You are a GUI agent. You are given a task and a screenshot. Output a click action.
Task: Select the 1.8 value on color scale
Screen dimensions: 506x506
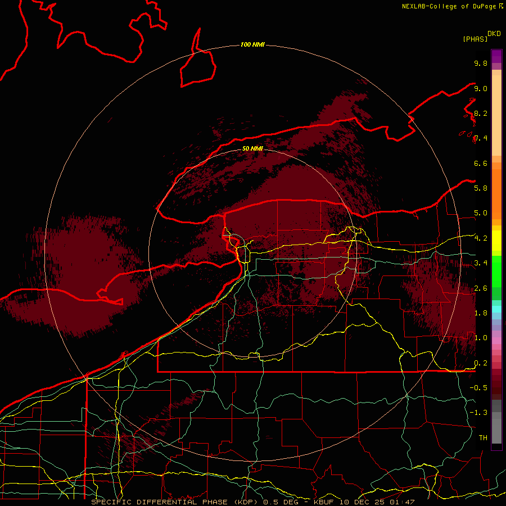point(481,313)
